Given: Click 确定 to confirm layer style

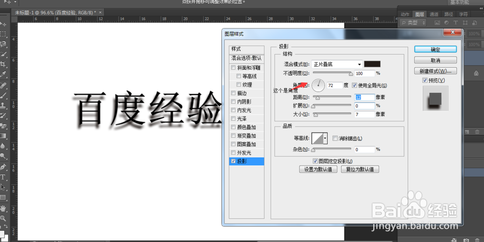Looking at the screenshot, I should pos(435,49).
